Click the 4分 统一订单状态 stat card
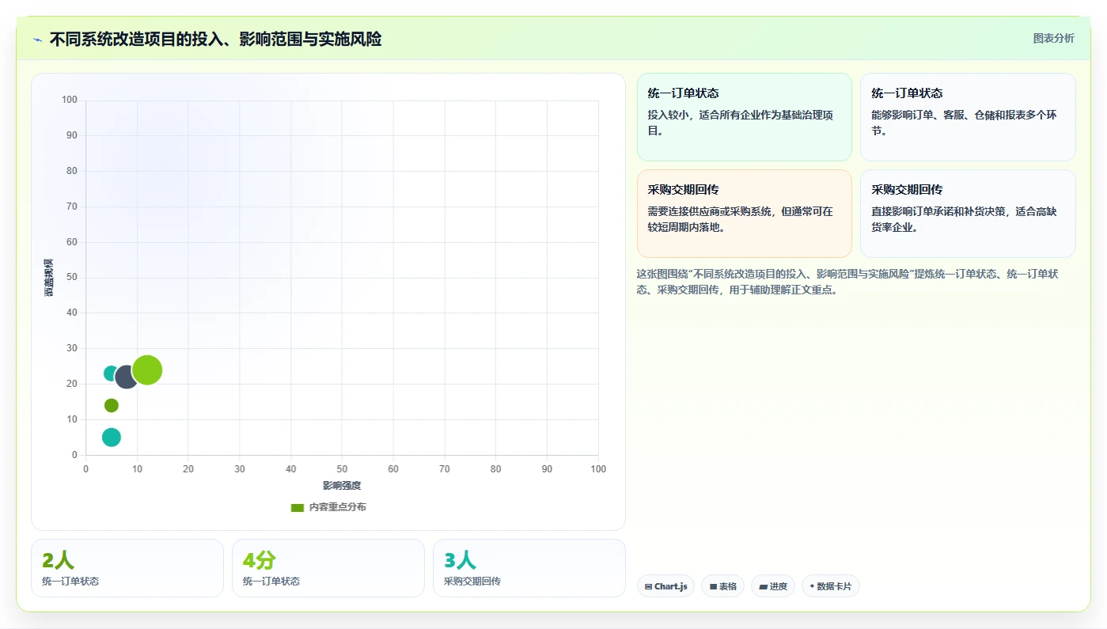The height and width of the screenshot is (629, 1107). point(328,568)
